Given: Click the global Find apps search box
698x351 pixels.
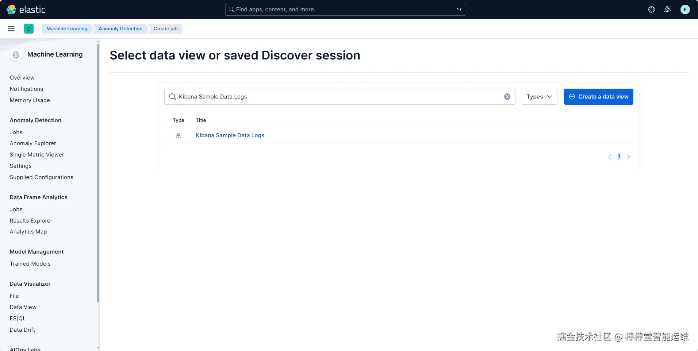Looking at the screenshot, I should click(x=345, y=9).
